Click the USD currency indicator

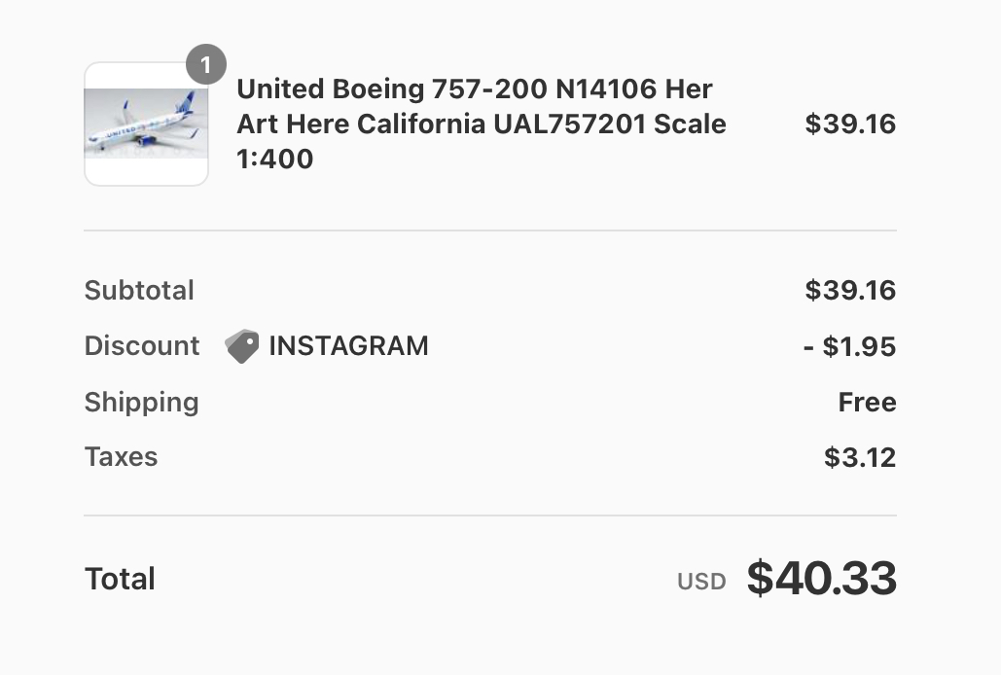pyautogui.click(x=701, y=582)
